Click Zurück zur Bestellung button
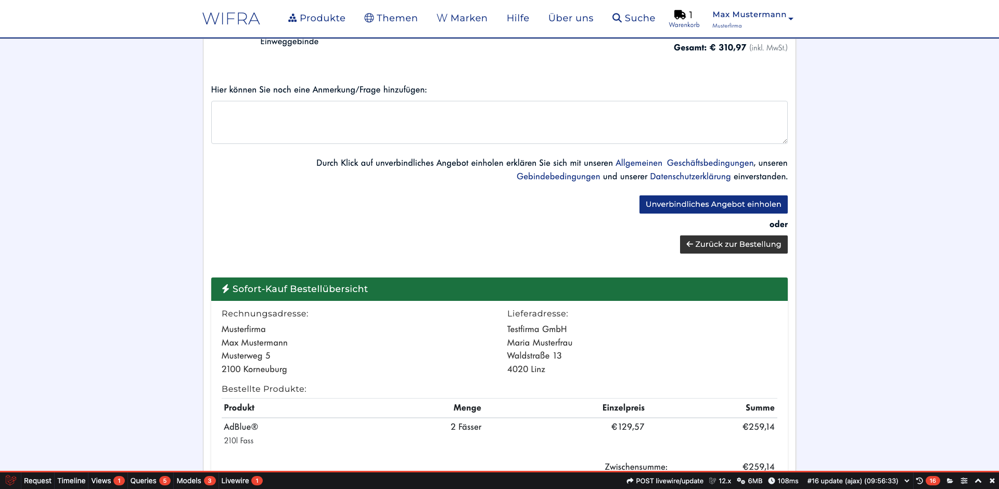 (733, 244)
